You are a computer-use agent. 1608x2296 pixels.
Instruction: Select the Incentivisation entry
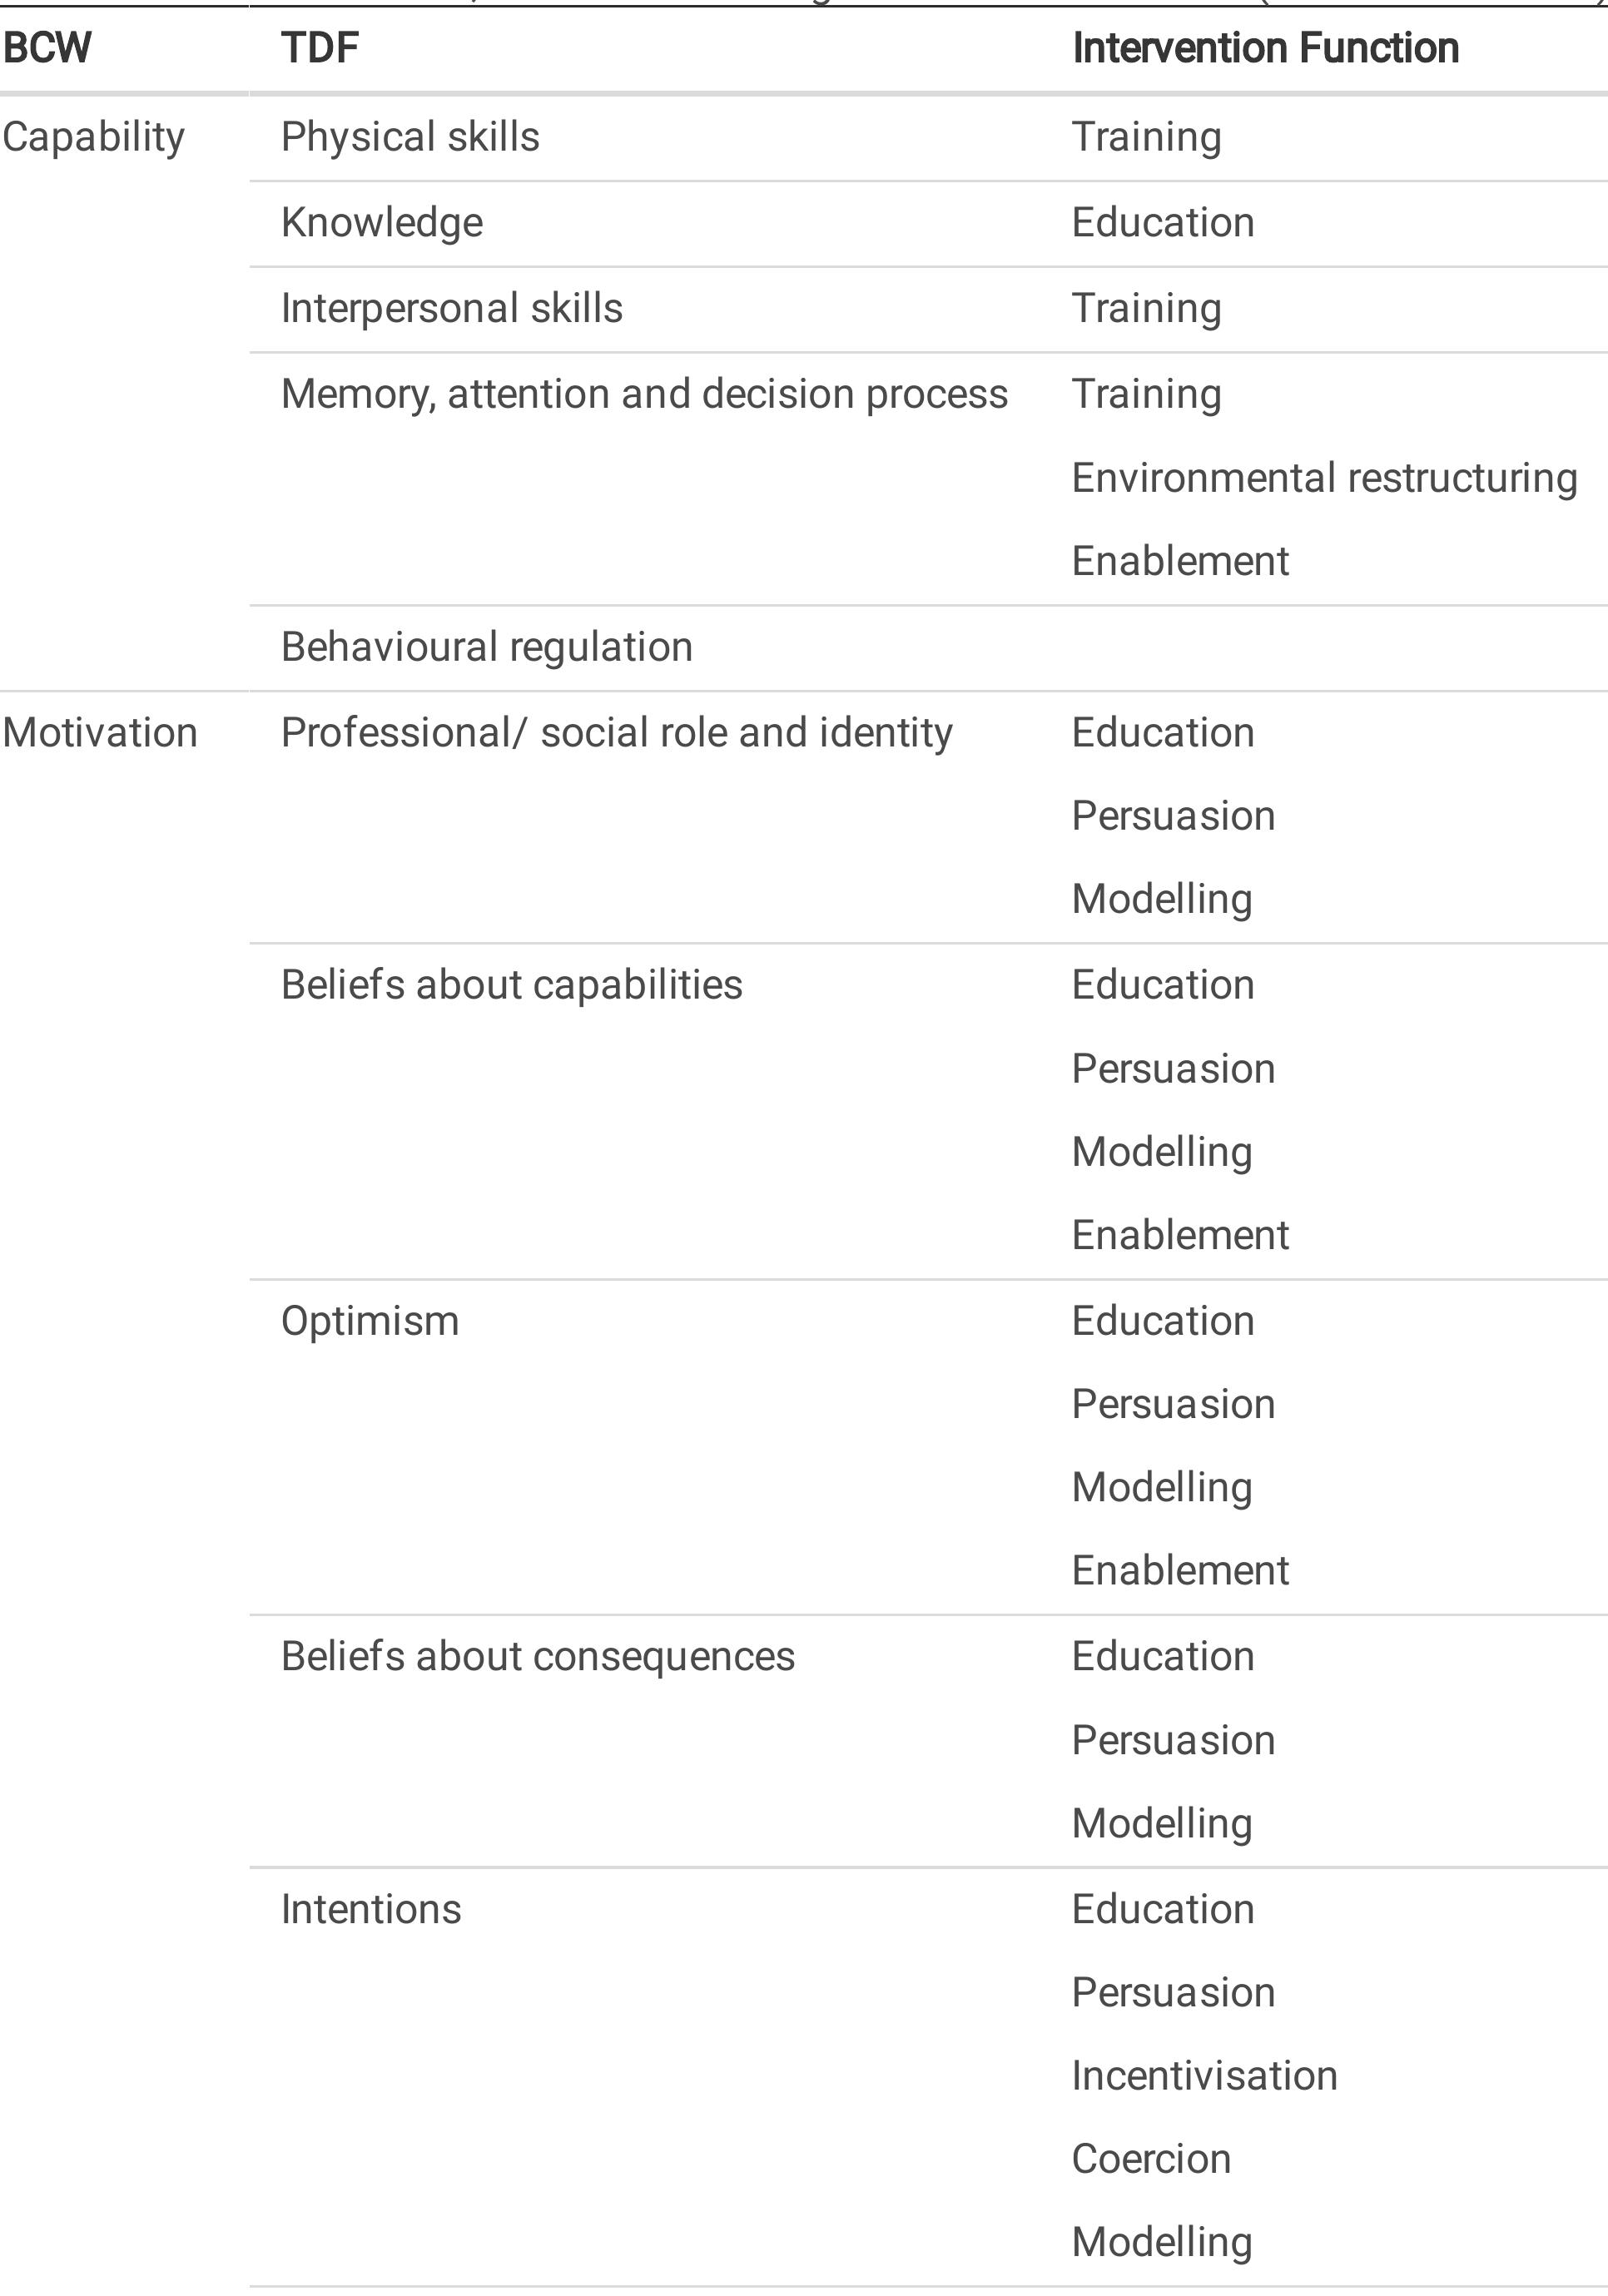[x=1204, y=2076]
